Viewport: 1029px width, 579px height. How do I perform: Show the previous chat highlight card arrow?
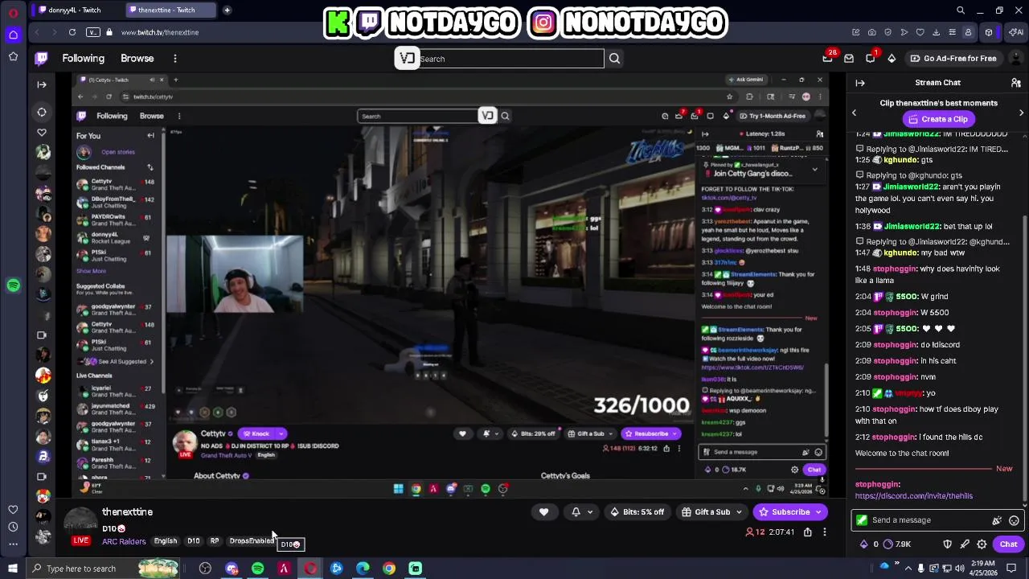(854, 113)
